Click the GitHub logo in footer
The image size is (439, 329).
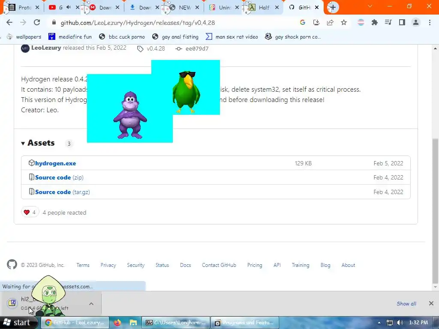point(12,265)
